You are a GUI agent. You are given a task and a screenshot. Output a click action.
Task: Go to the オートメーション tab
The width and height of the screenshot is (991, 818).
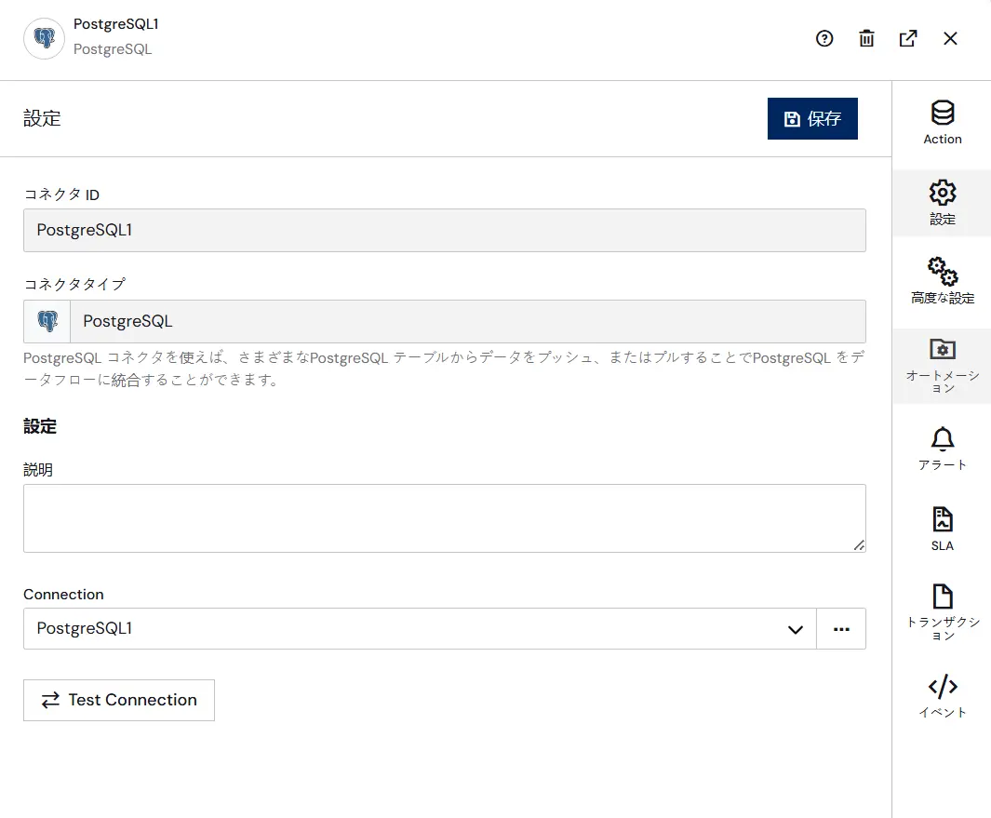coord(943,366)
